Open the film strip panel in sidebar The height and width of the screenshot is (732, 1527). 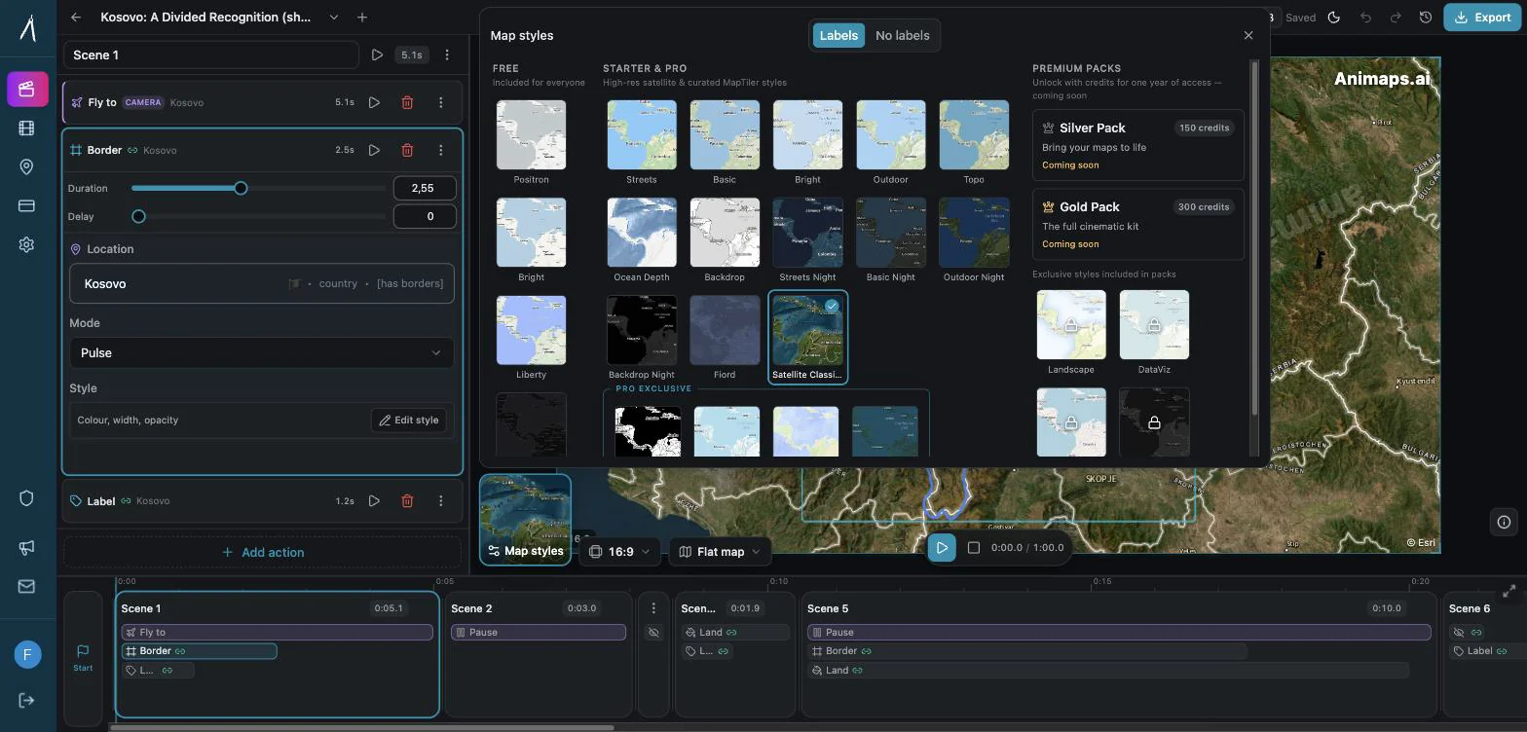pos(26,128)
